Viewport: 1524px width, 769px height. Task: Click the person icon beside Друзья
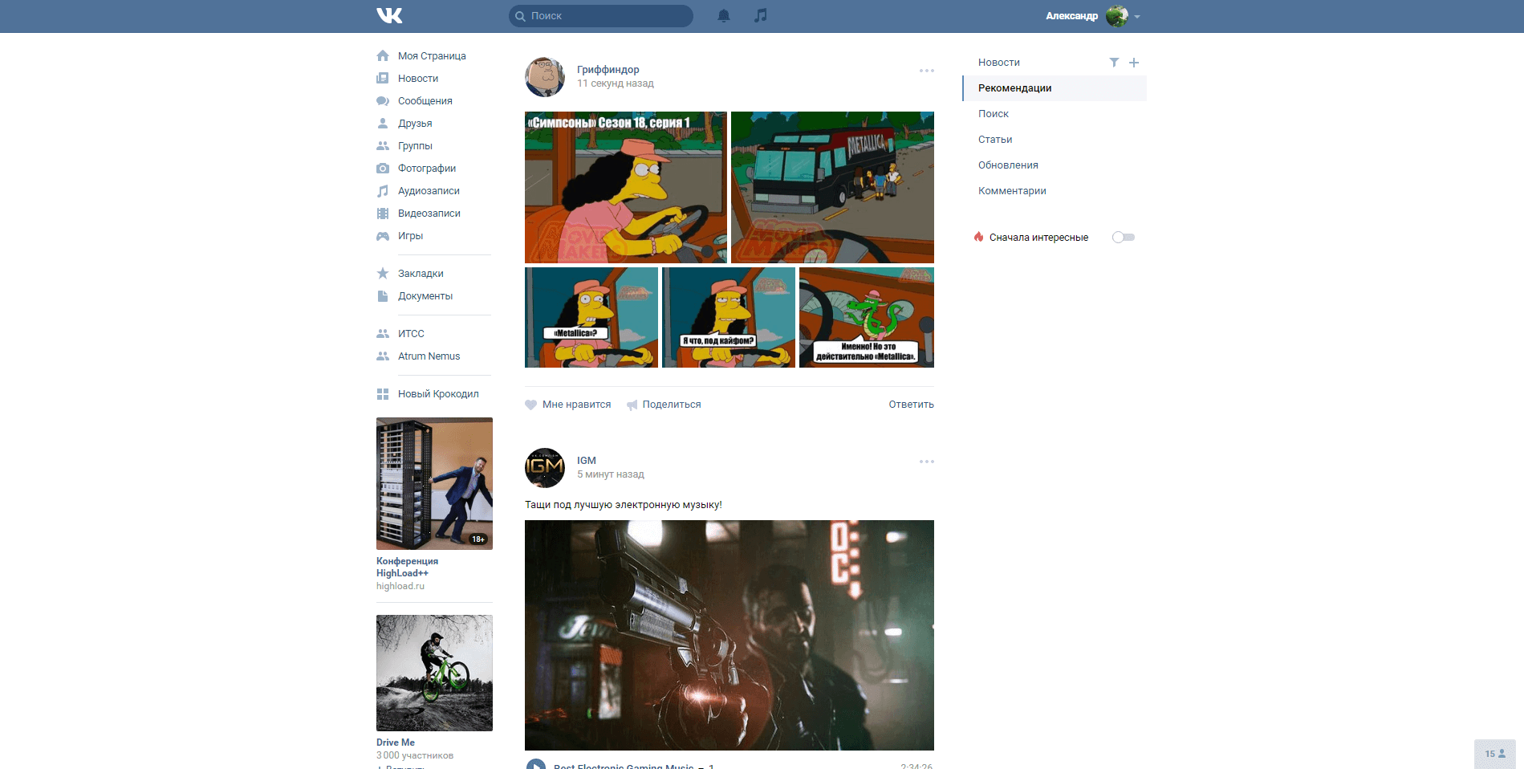click(x=383, y=124)
